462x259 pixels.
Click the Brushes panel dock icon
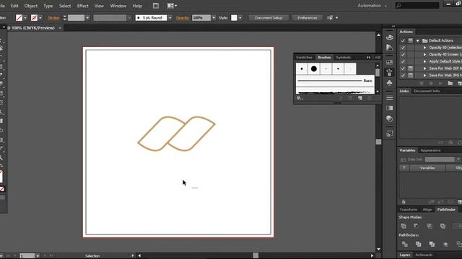[390, 72]
